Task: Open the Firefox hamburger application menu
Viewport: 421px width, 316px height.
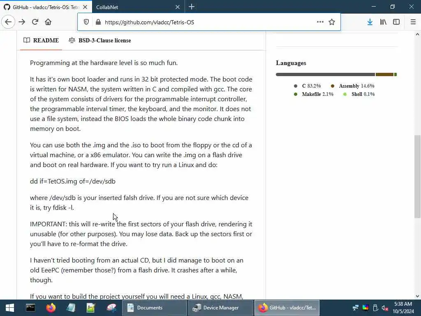Action: pyautogui.click(x=413, y=22)
